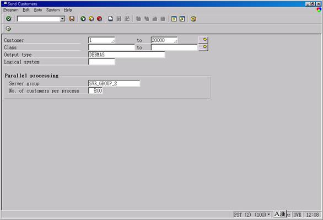Click the Create shortcut icon
The height and width of the screenshot is (220, 323).
pos(182,19)
